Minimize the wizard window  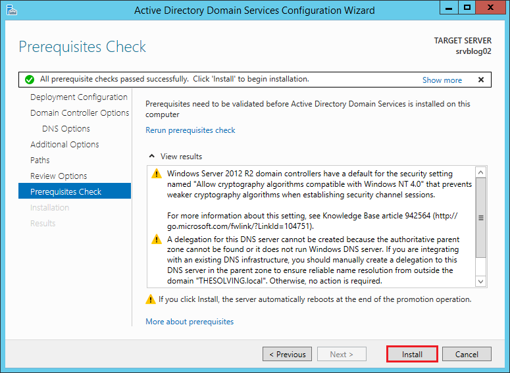[x=449, y=7]
